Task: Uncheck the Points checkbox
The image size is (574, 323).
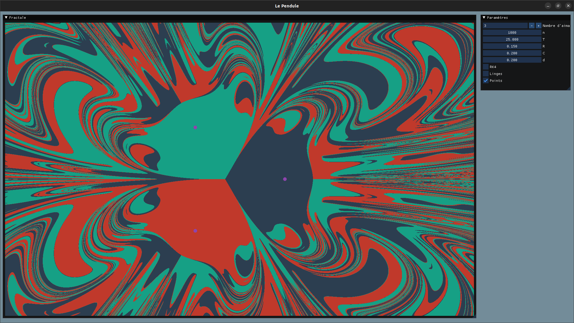Action: point(486,81)
